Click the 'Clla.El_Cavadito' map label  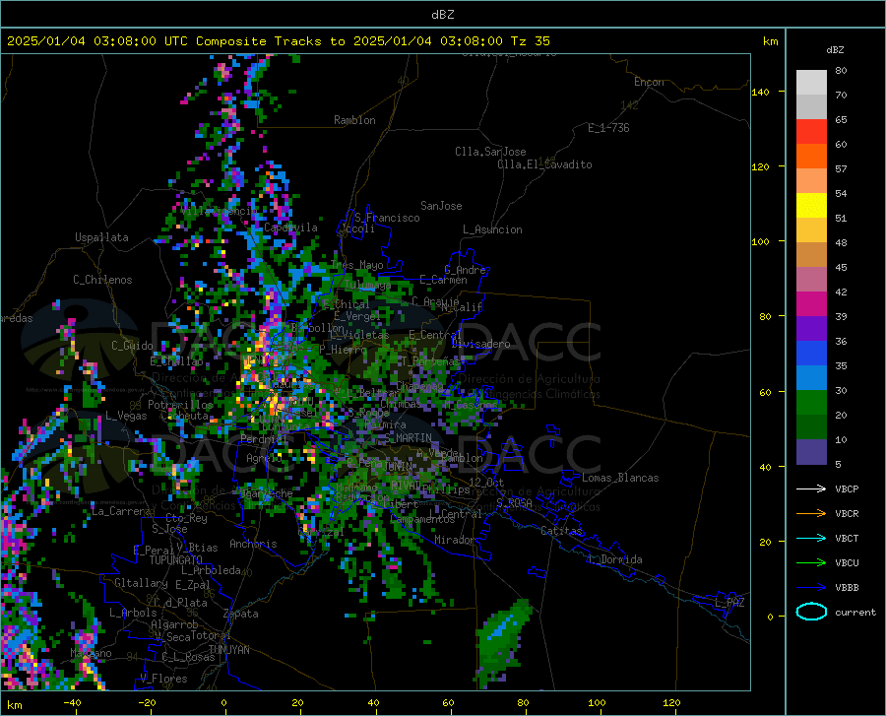(x=544, y=164)
